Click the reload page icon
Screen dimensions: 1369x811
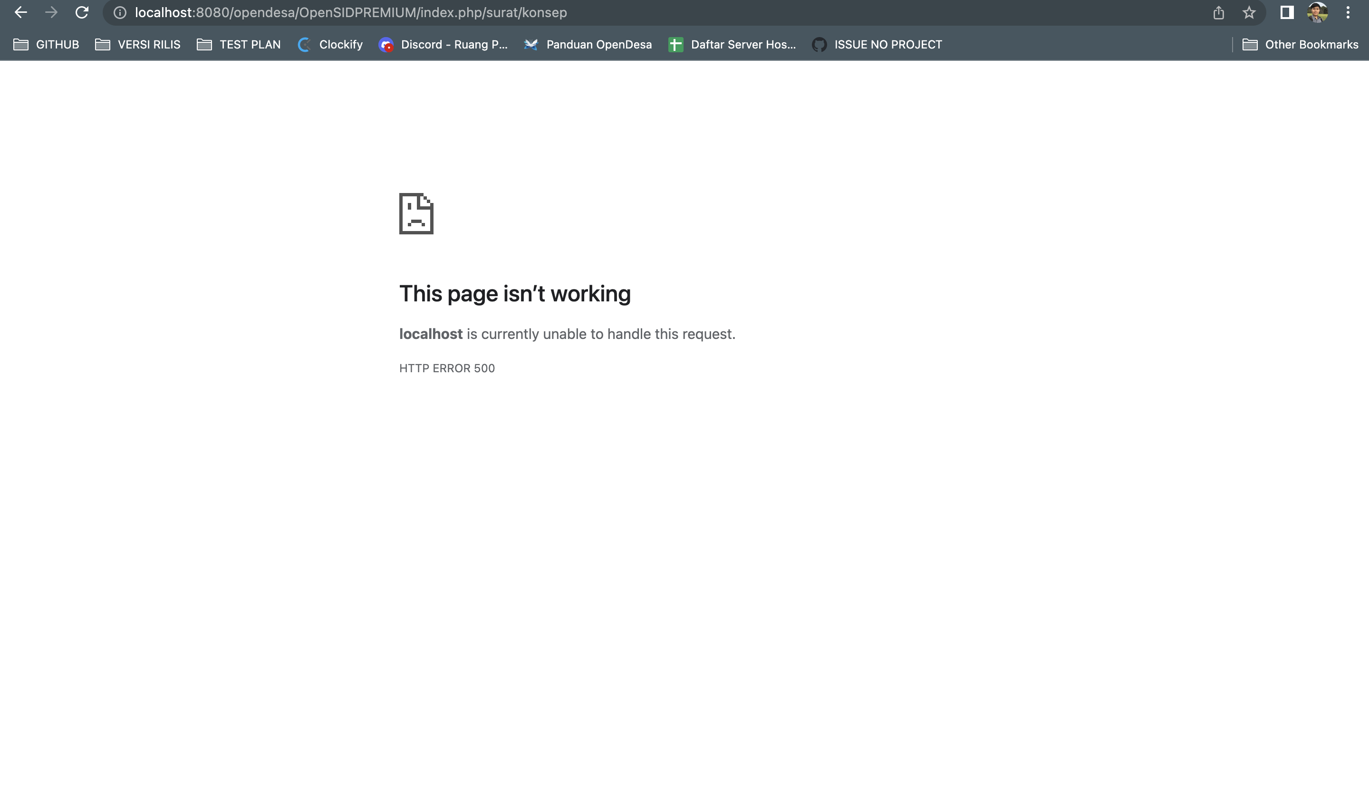(81, 12)
